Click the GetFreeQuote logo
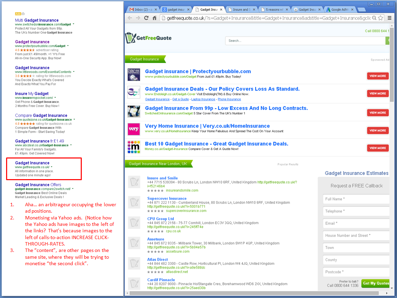The width and height of the screenshot is (397, 298). pos(148,38)
